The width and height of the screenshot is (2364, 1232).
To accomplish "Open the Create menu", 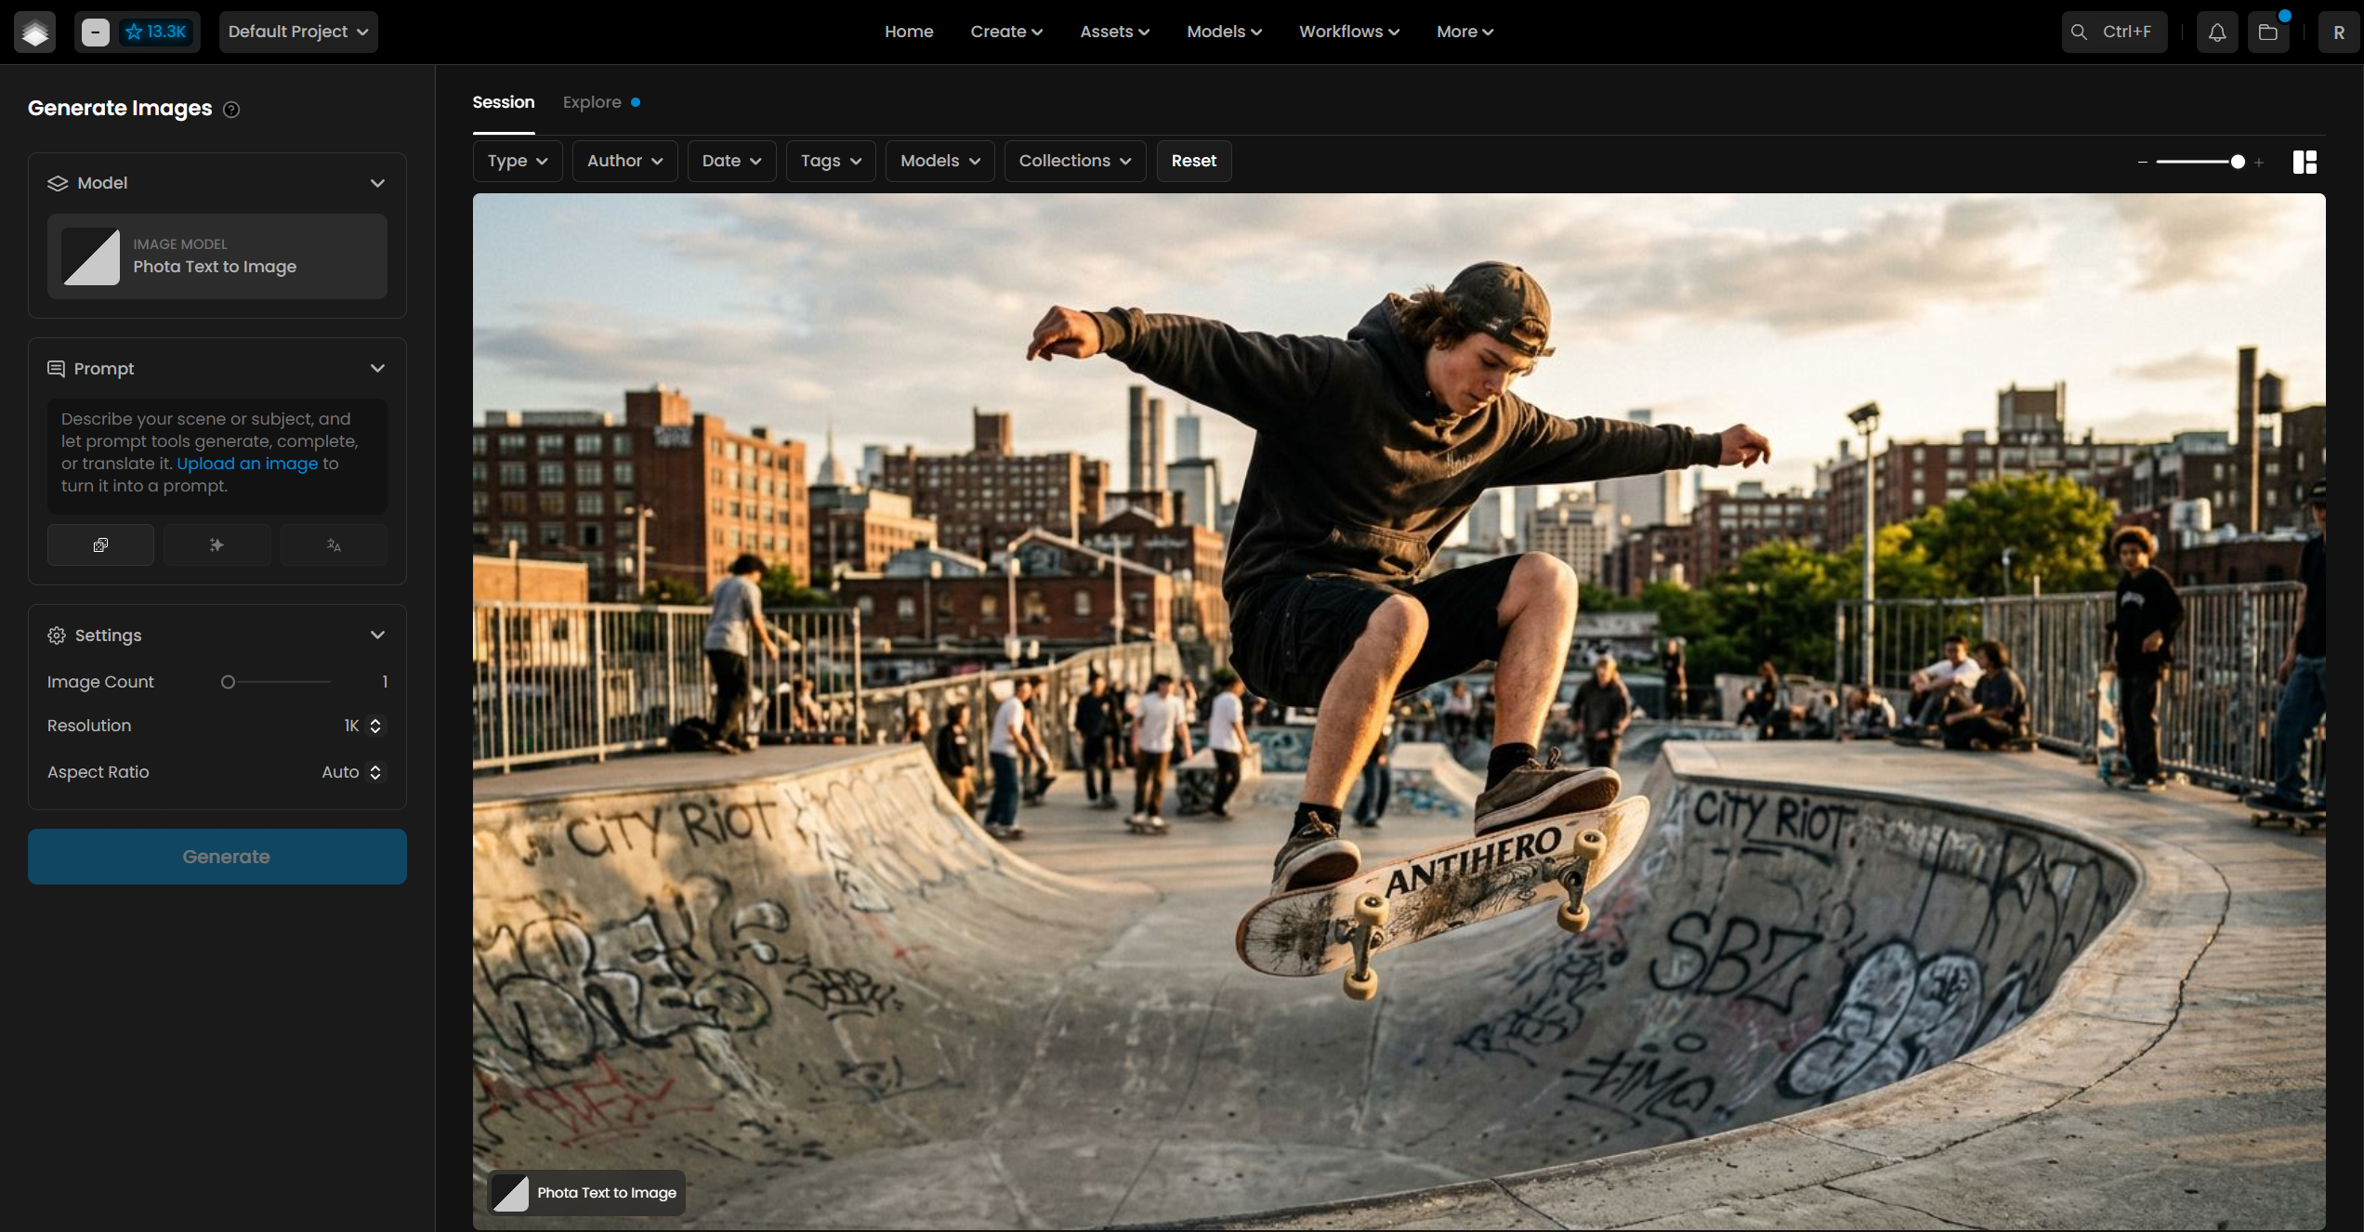I will 1006,32.
